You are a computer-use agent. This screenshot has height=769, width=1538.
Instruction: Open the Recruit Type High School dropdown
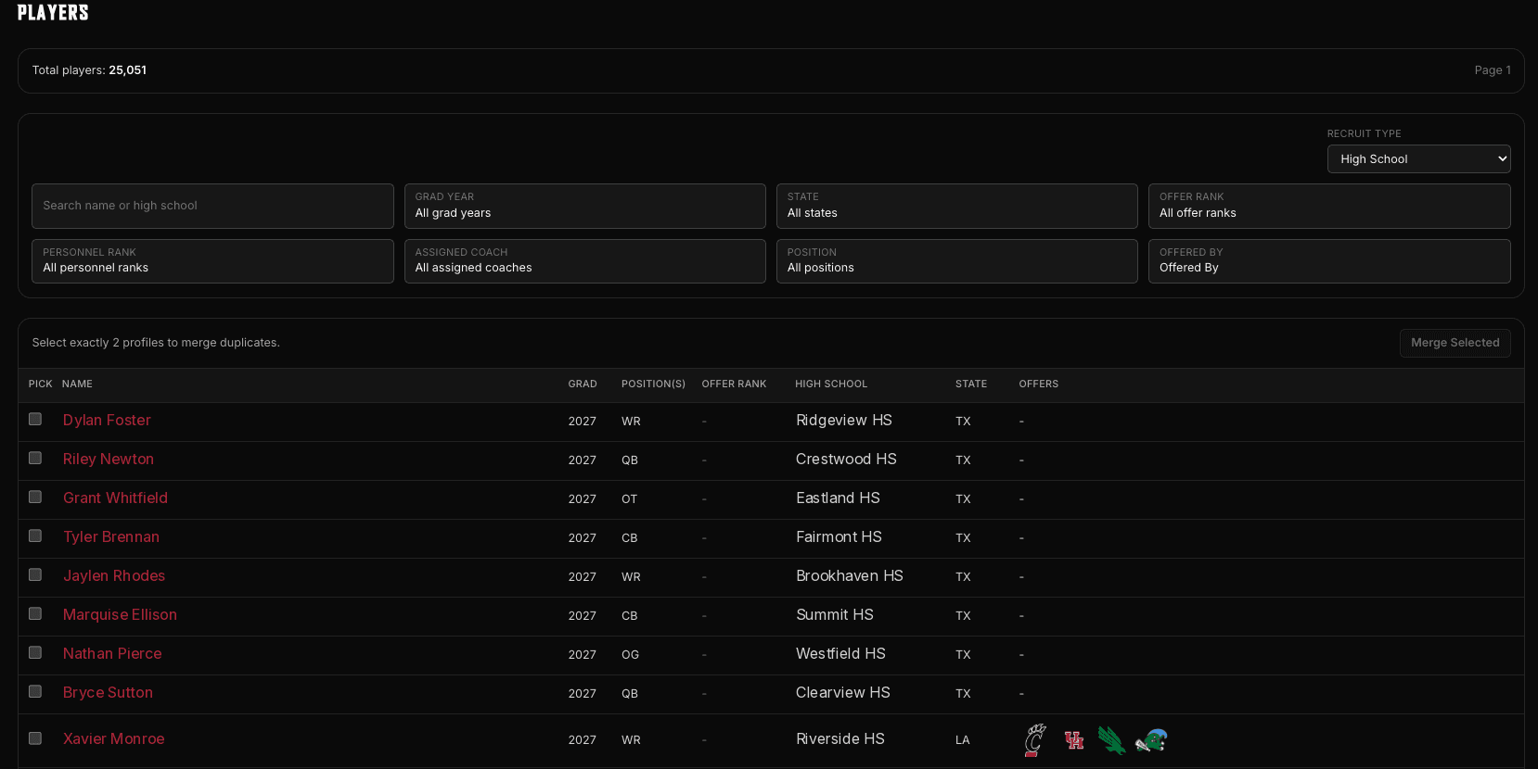(x=1418, y=158)
